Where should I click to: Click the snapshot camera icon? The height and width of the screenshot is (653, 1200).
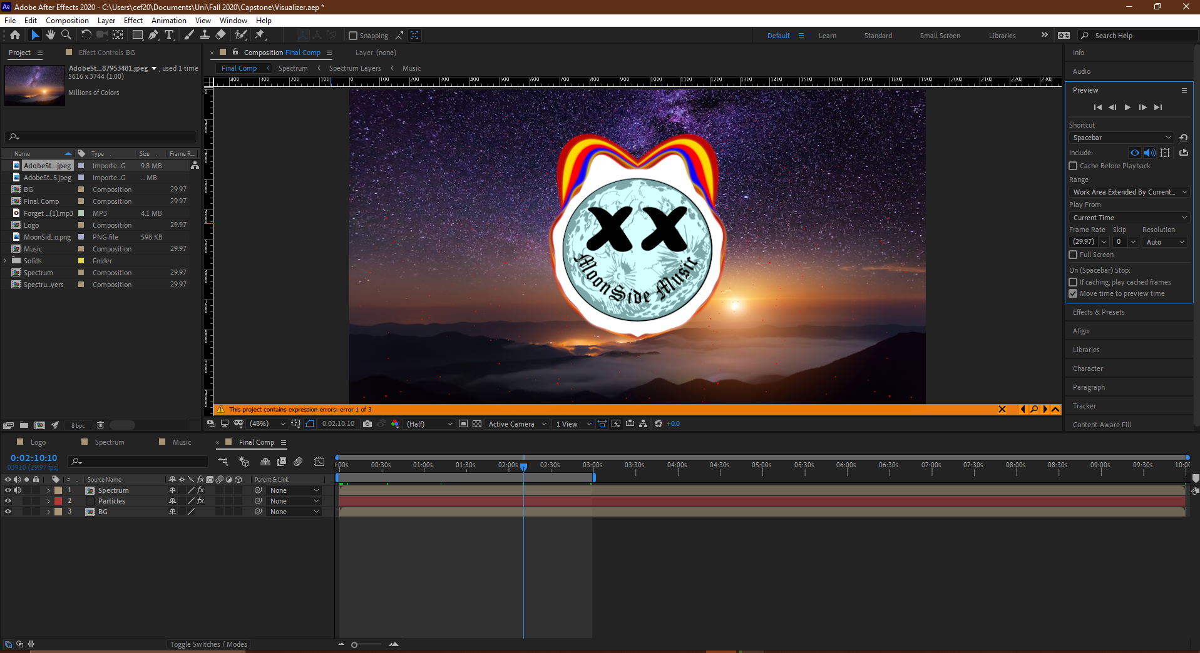coord(367,424)
